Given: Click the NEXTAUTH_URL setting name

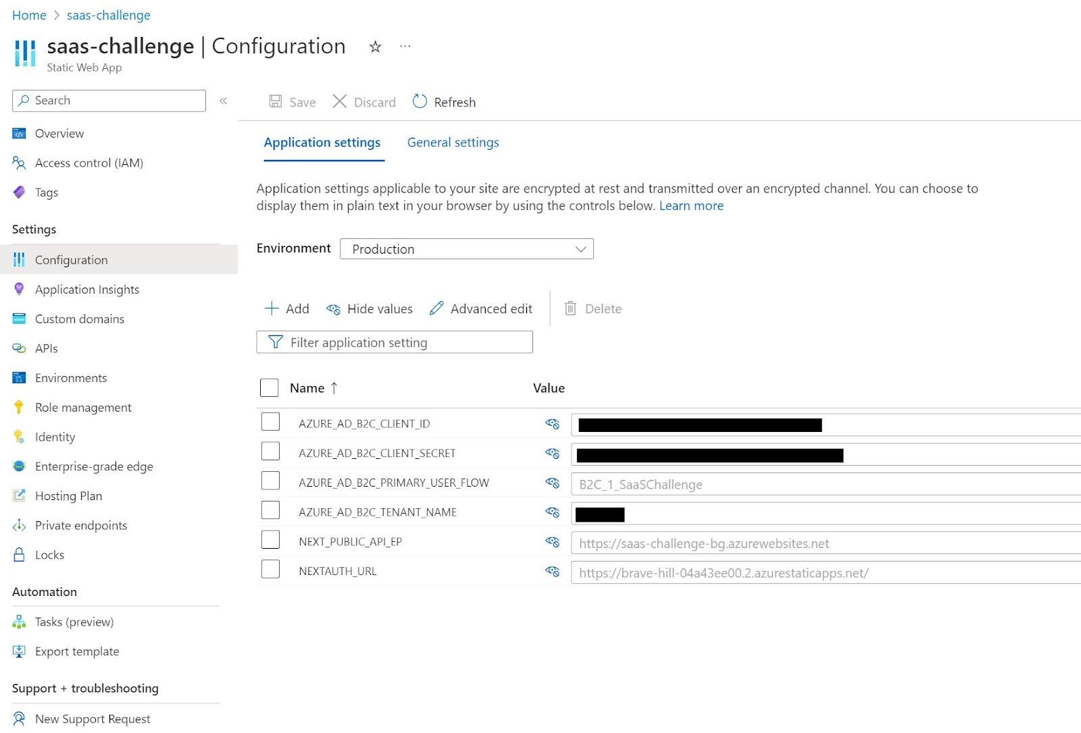Looking at the screenshot, I should pyautogui.click(x=338, y=571).
